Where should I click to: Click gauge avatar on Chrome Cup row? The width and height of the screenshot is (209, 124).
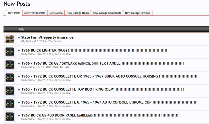tap(10, 104)
